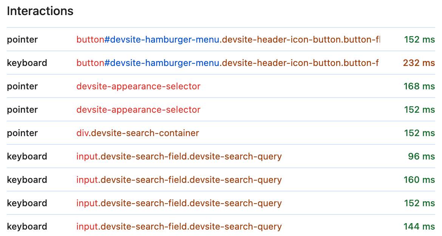
Task: Click the last devsite-search-query selector link
Action: click(x=179, y=226)
